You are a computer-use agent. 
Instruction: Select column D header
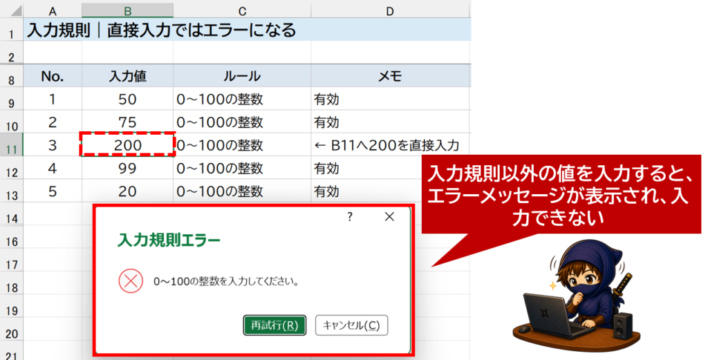[x=390, y=11]
